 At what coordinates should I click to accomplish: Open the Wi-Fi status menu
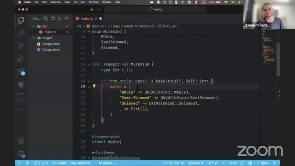coord(233,2)
